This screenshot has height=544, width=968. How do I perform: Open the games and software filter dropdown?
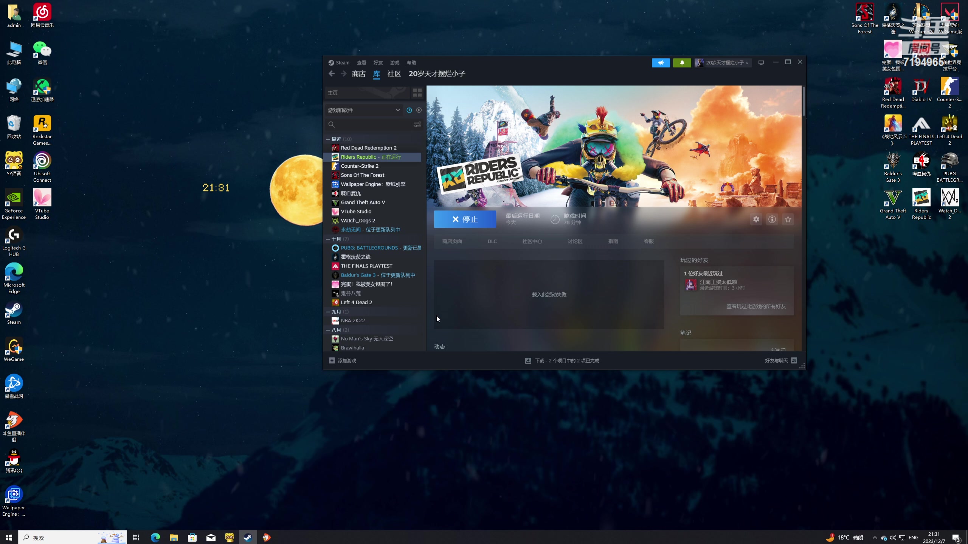pyautogui.click(x=364, y=110)
